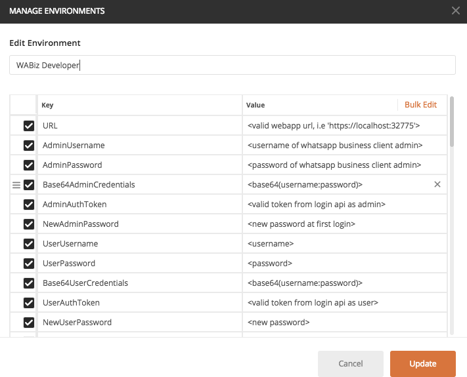Uncheck the AdminAuthToken checkbox
Screen dimensions: 467x377
(29, 205)
